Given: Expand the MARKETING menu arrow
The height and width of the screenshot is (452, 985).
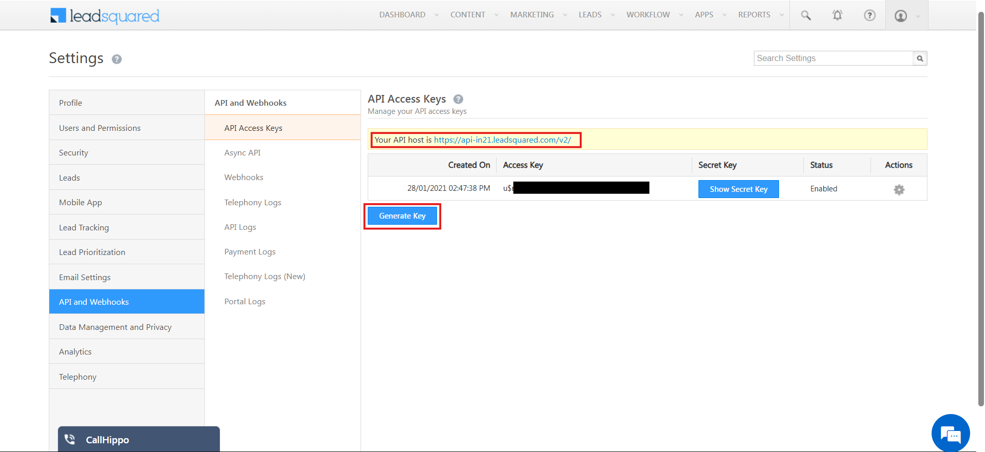Looking at the screenshot, I should [x=565, y=15].
